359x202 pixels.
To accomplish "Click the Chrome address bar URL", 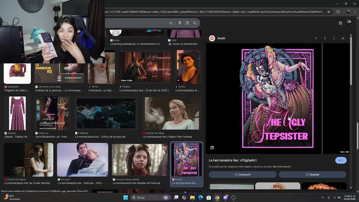I will (x=215, y=12).
